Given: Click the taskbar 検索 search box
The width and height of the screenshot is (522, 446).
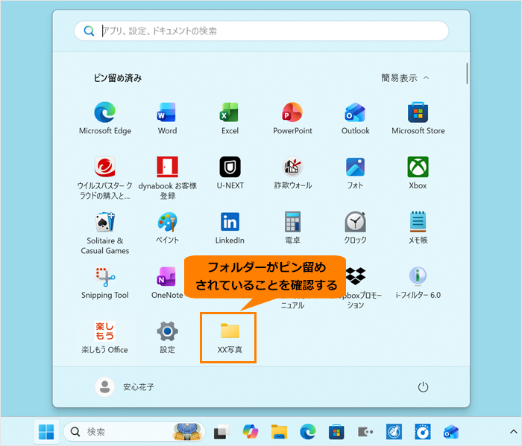Looking at the screenshot, I should [x=134, y=432].
